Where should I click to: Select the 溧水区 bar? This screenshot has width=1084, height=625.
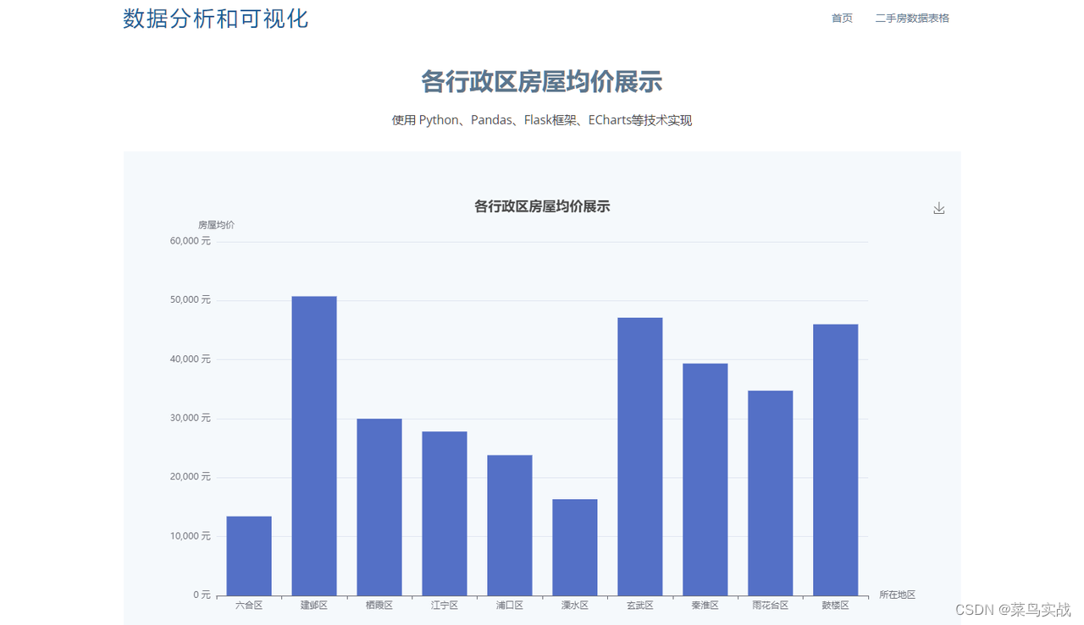tap(575, 547)
